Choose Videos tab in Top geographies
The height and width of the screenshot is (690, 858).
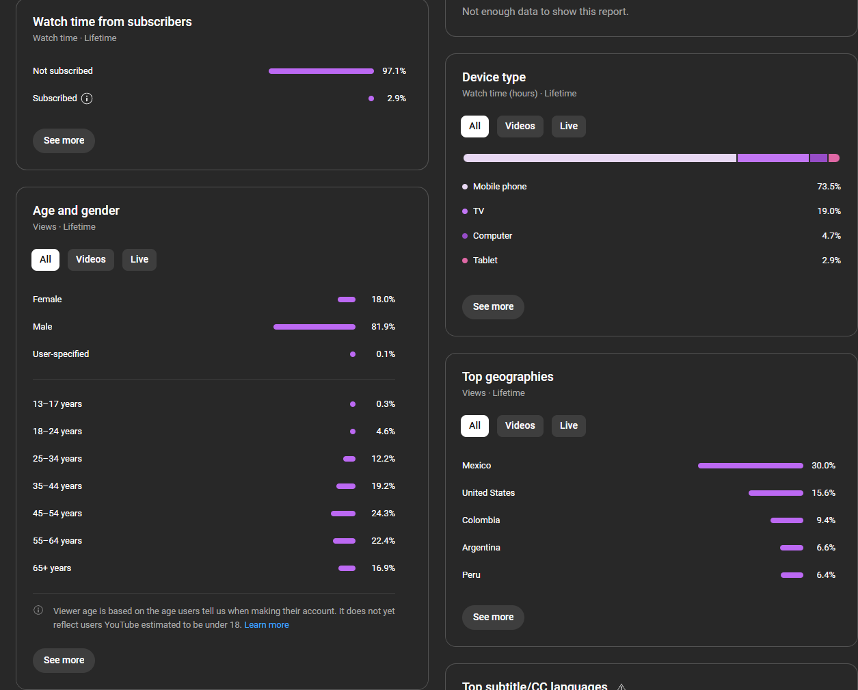pos(520,426)
